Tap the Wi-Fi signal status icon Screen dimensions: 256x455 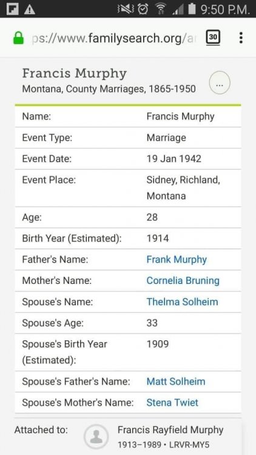(160, 9)
